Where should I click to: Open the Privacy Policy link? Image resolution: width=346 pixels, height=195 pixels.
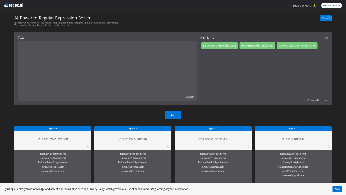point(97,189)
